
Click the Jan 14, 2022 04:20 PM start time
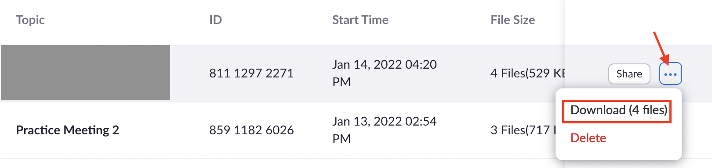[x=384, y=73]
